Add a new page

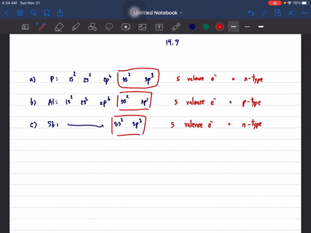click(278, 13)
